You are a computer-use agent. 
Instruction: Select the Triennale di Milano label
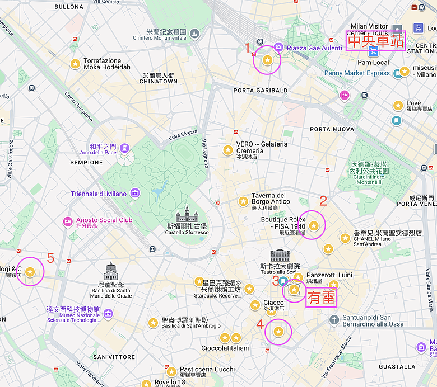click(x=99, y=193)
